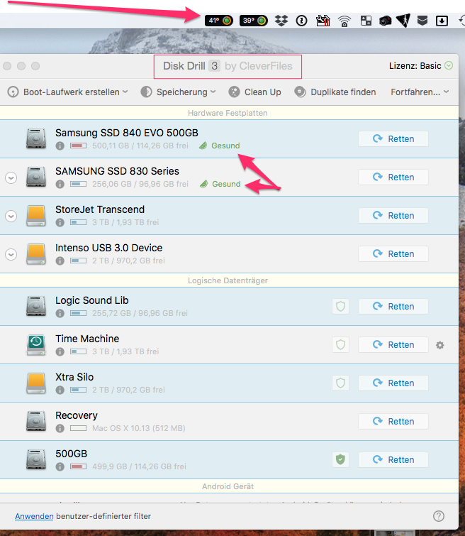Image resolution: width=465 pixels, height=536 pixels.
Task: Click the Hardware Festplatten section header
Action: click(228, 113)
